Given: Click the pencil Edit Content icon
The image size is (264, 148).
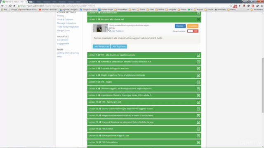Looking at the screenshot, I should (110, 31).
